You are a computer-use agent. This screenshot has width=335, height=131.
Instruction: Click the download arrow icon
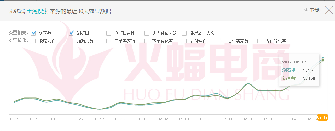306,10
